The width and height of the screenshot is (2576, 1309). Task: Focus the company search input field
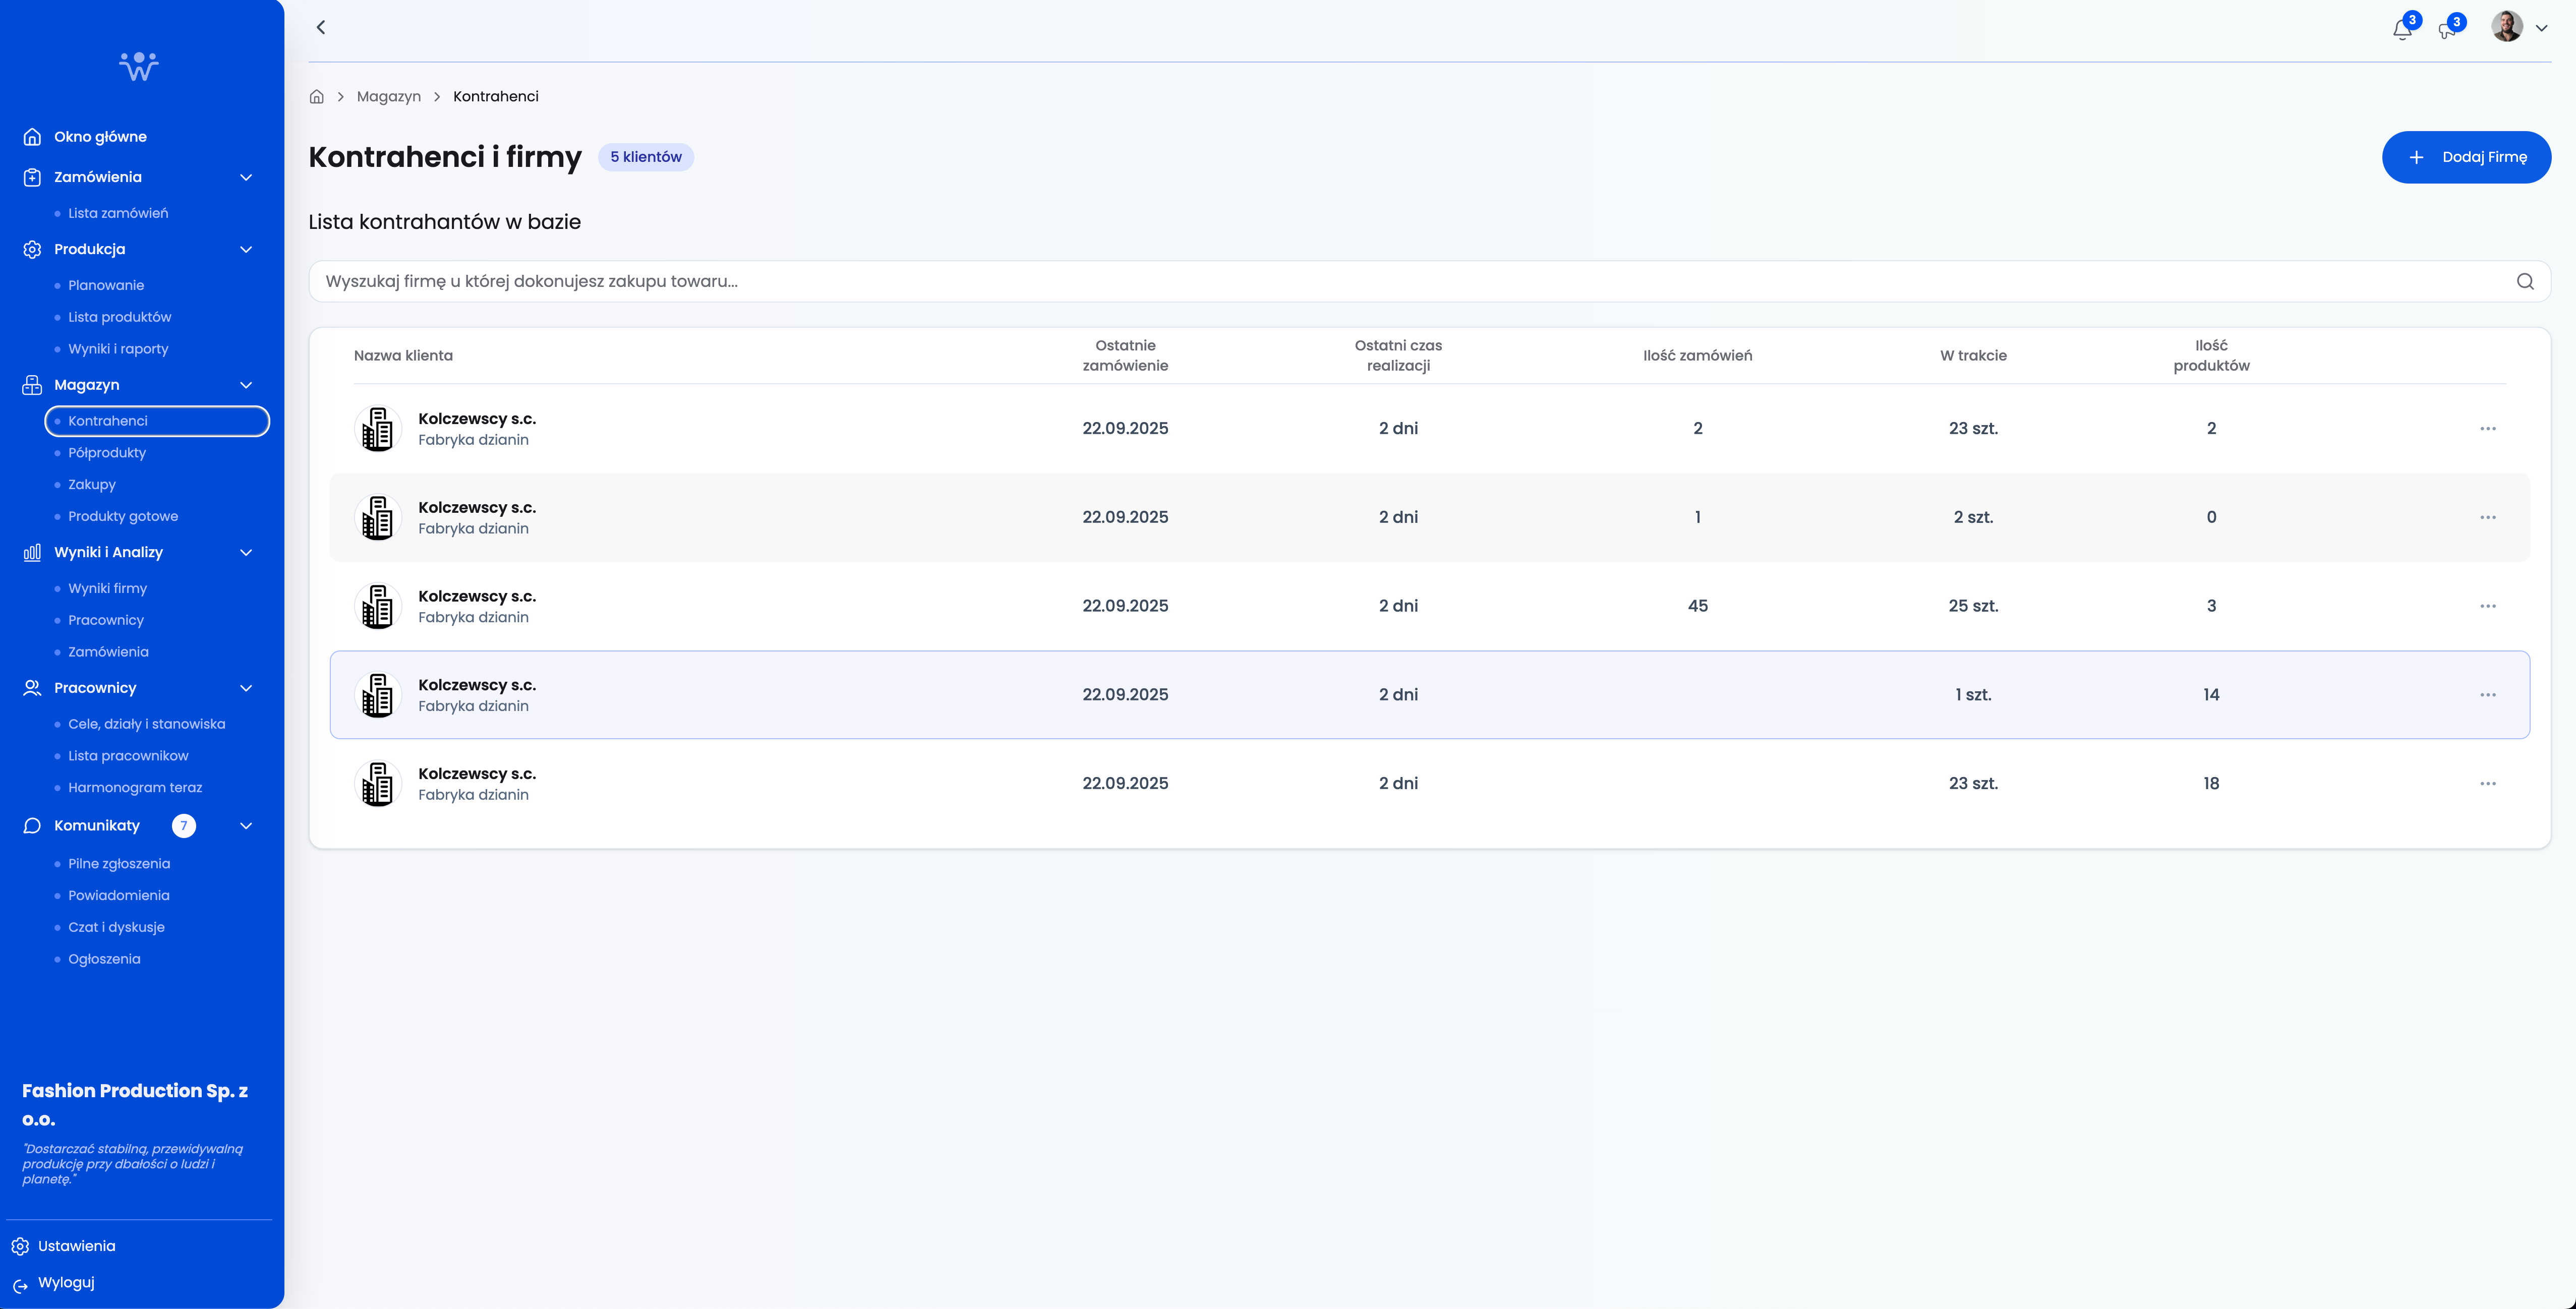click(1400, 281)
